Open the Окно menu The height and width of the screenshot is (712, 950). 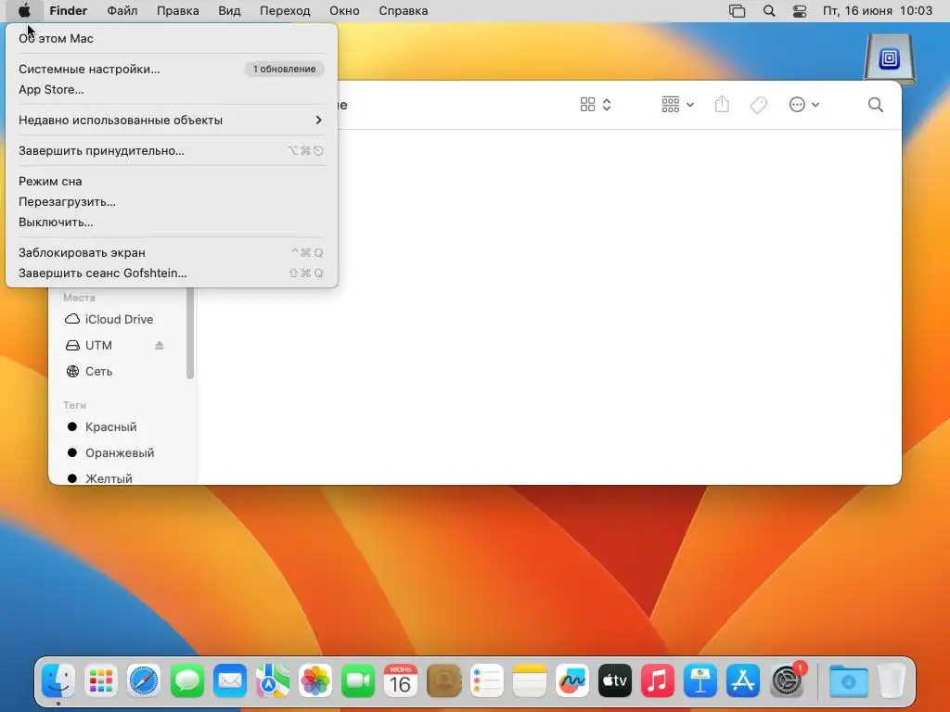tap(344, 11)
